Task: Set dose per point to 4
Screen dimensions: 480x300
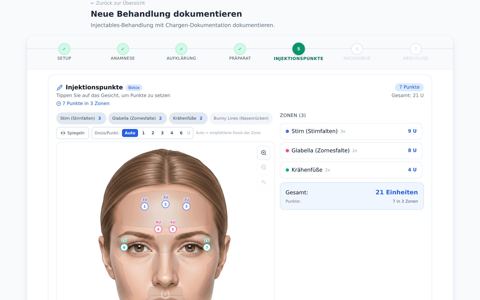Action: pyautogui.click(x=172, y=133)
